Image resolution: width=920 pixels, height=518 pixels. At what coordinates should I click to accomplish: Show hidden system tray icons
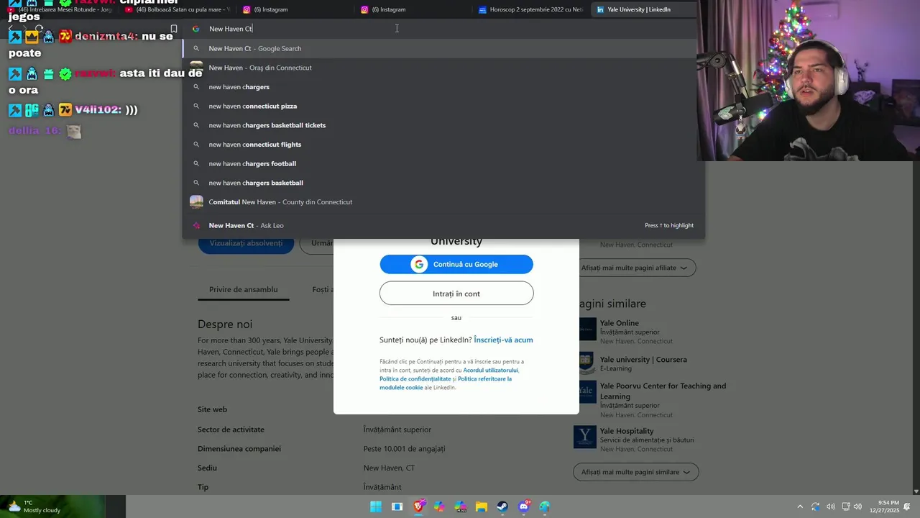click(x=800, y=506)
